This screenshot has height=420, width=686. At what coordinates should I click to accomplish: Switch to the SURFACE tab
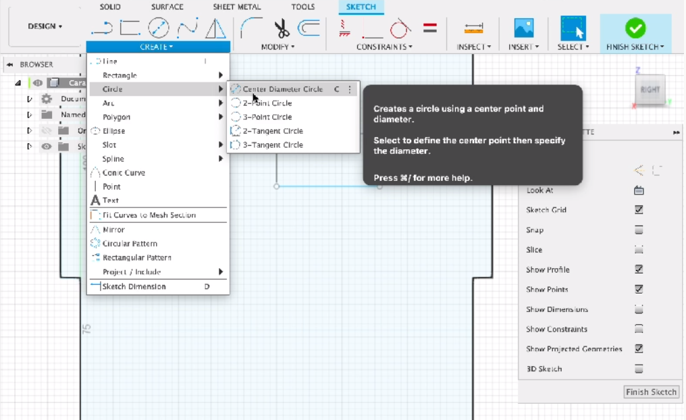click(x=167, y=7)
